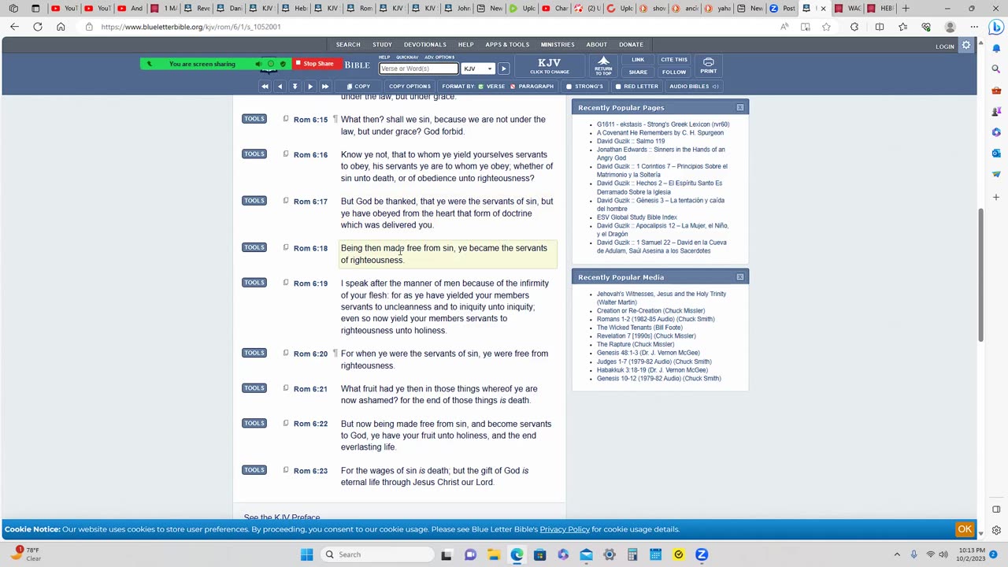
Task: Open The Rapture (Chuck Missler) media link
Action: (636, 344)
